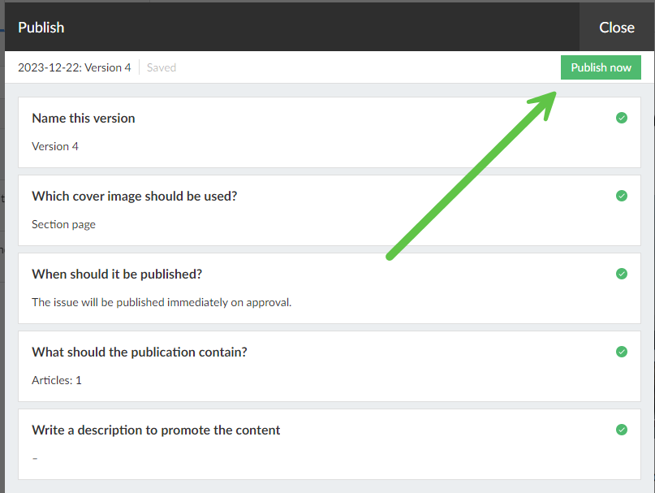Click green checkmark beside "Name this version"
Viewport: 655px width, 493px height.
621,118
